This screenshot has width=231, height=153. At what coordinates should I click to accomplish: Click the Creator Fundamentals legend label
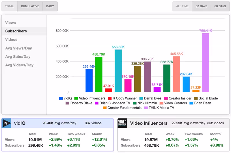point(124,108)
